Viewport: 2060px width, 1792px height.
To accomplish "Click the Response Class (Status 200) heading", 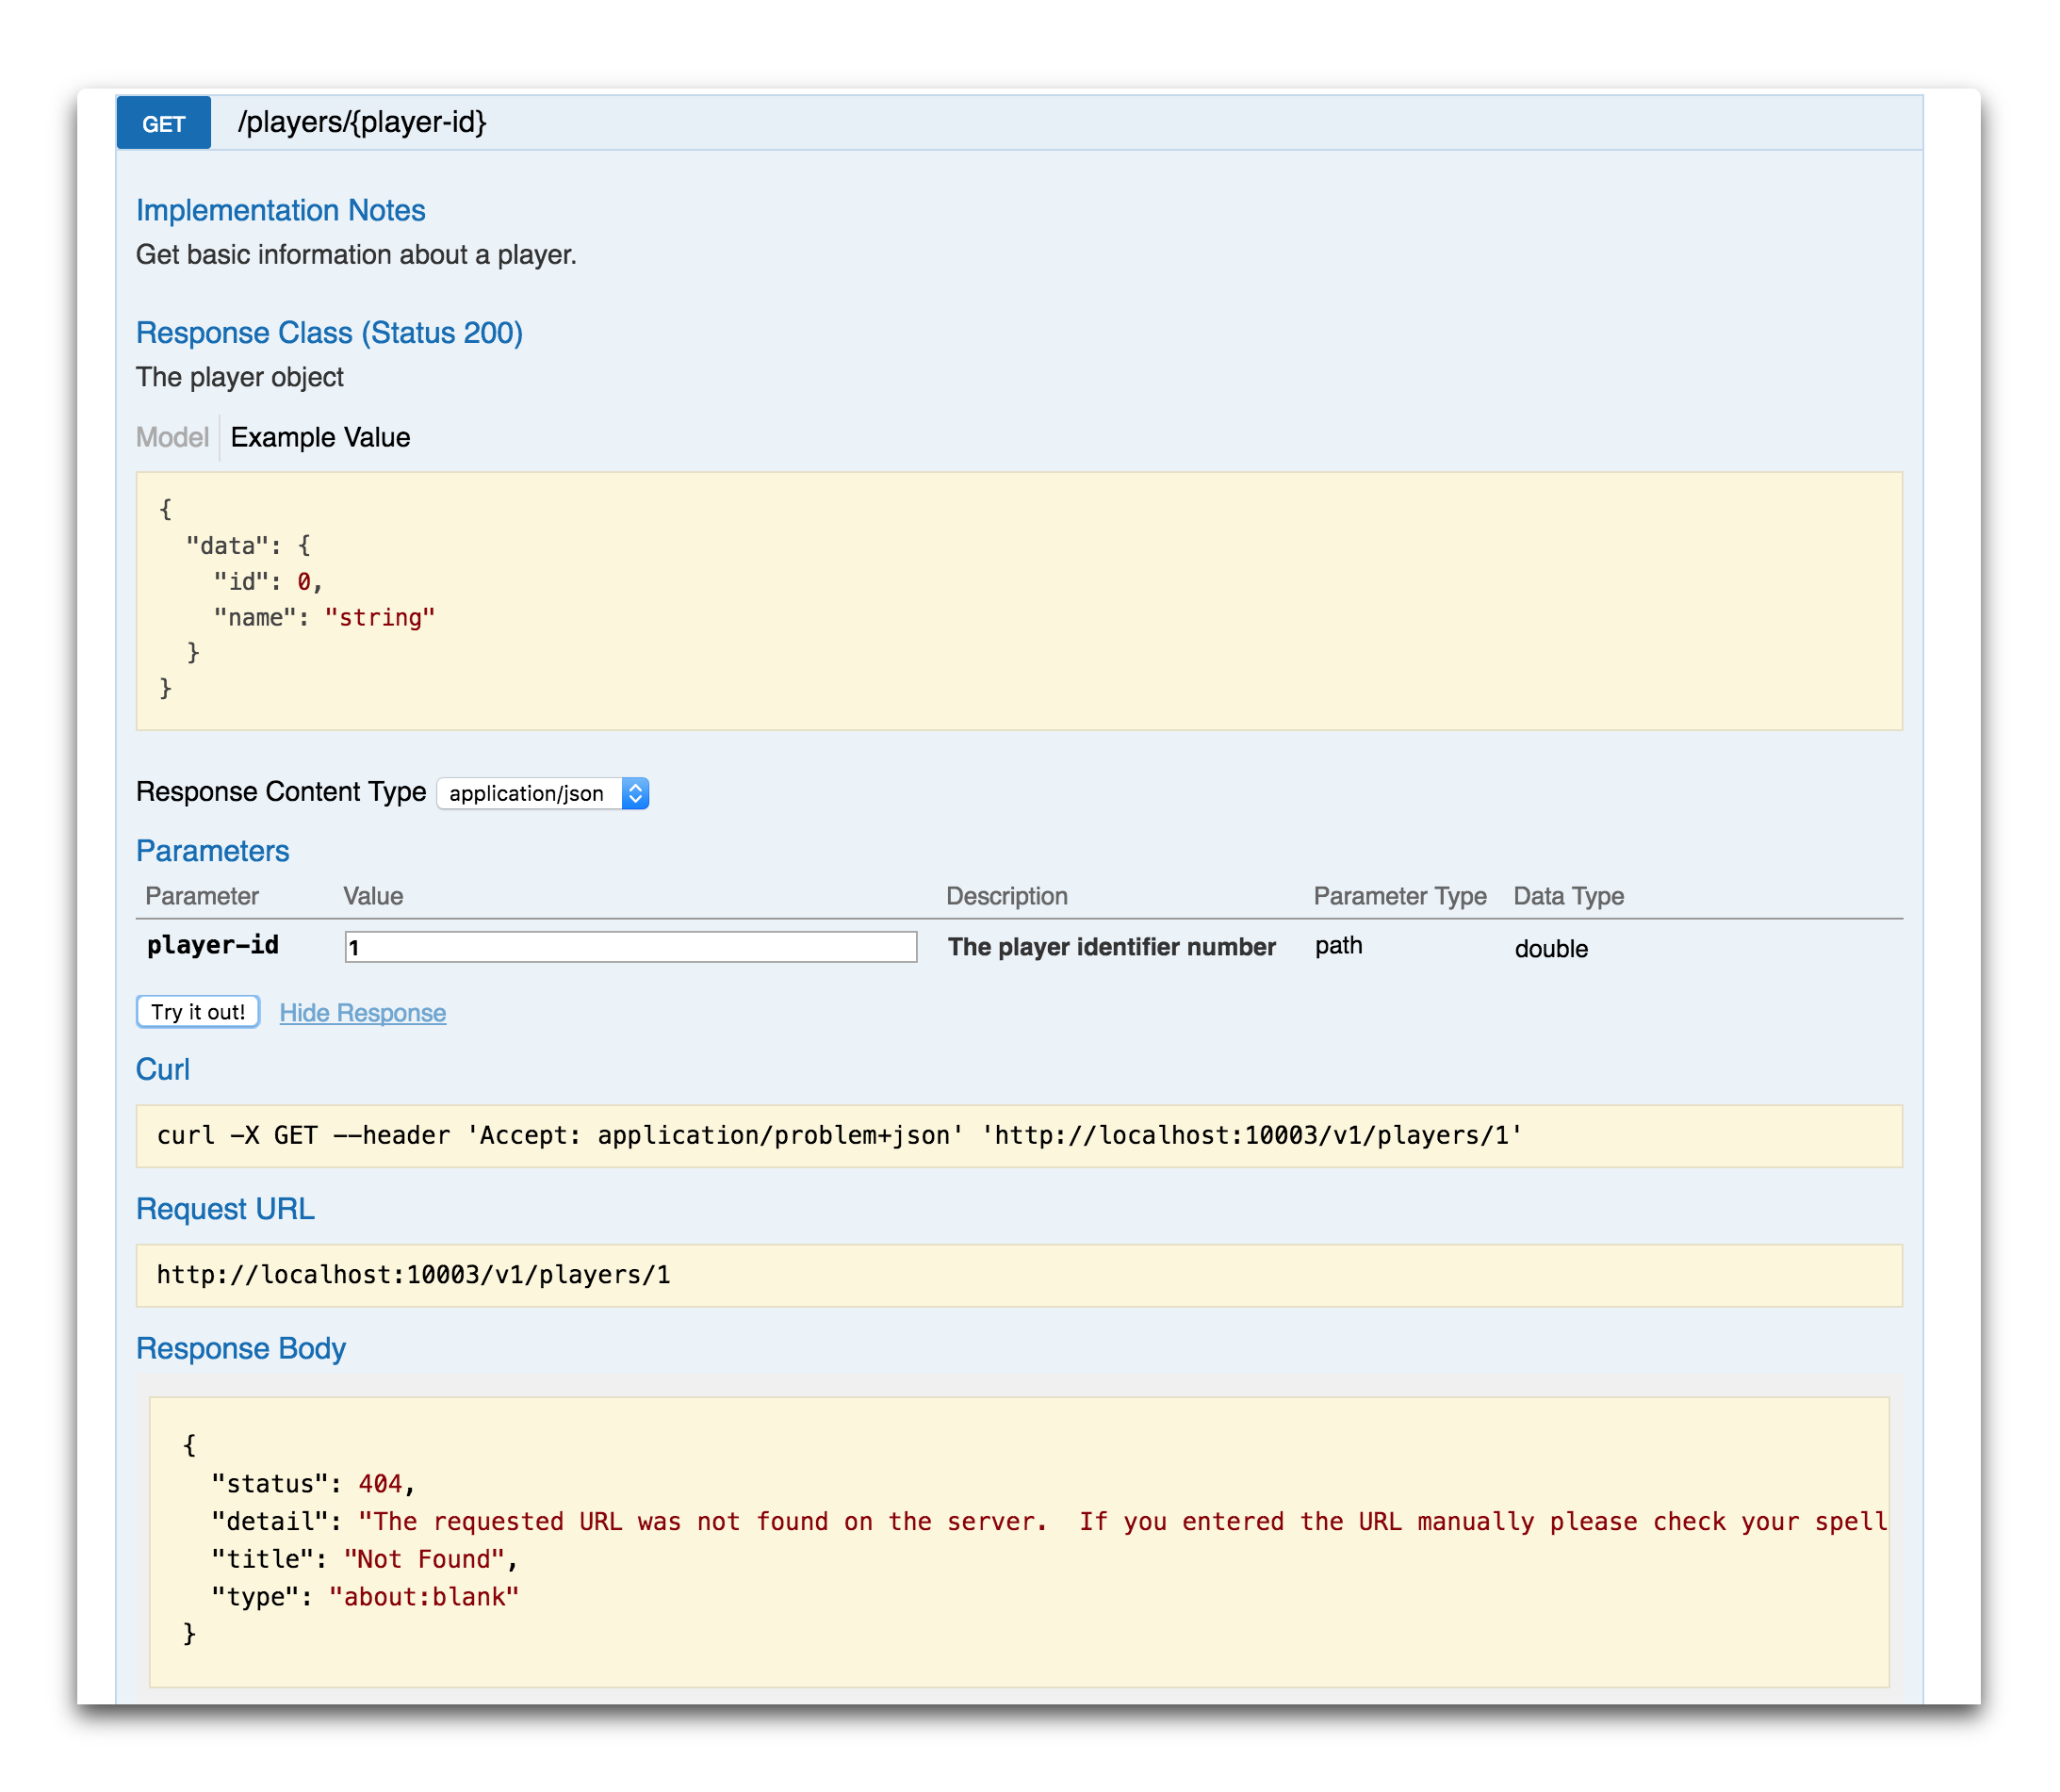I will click(329, 333).
